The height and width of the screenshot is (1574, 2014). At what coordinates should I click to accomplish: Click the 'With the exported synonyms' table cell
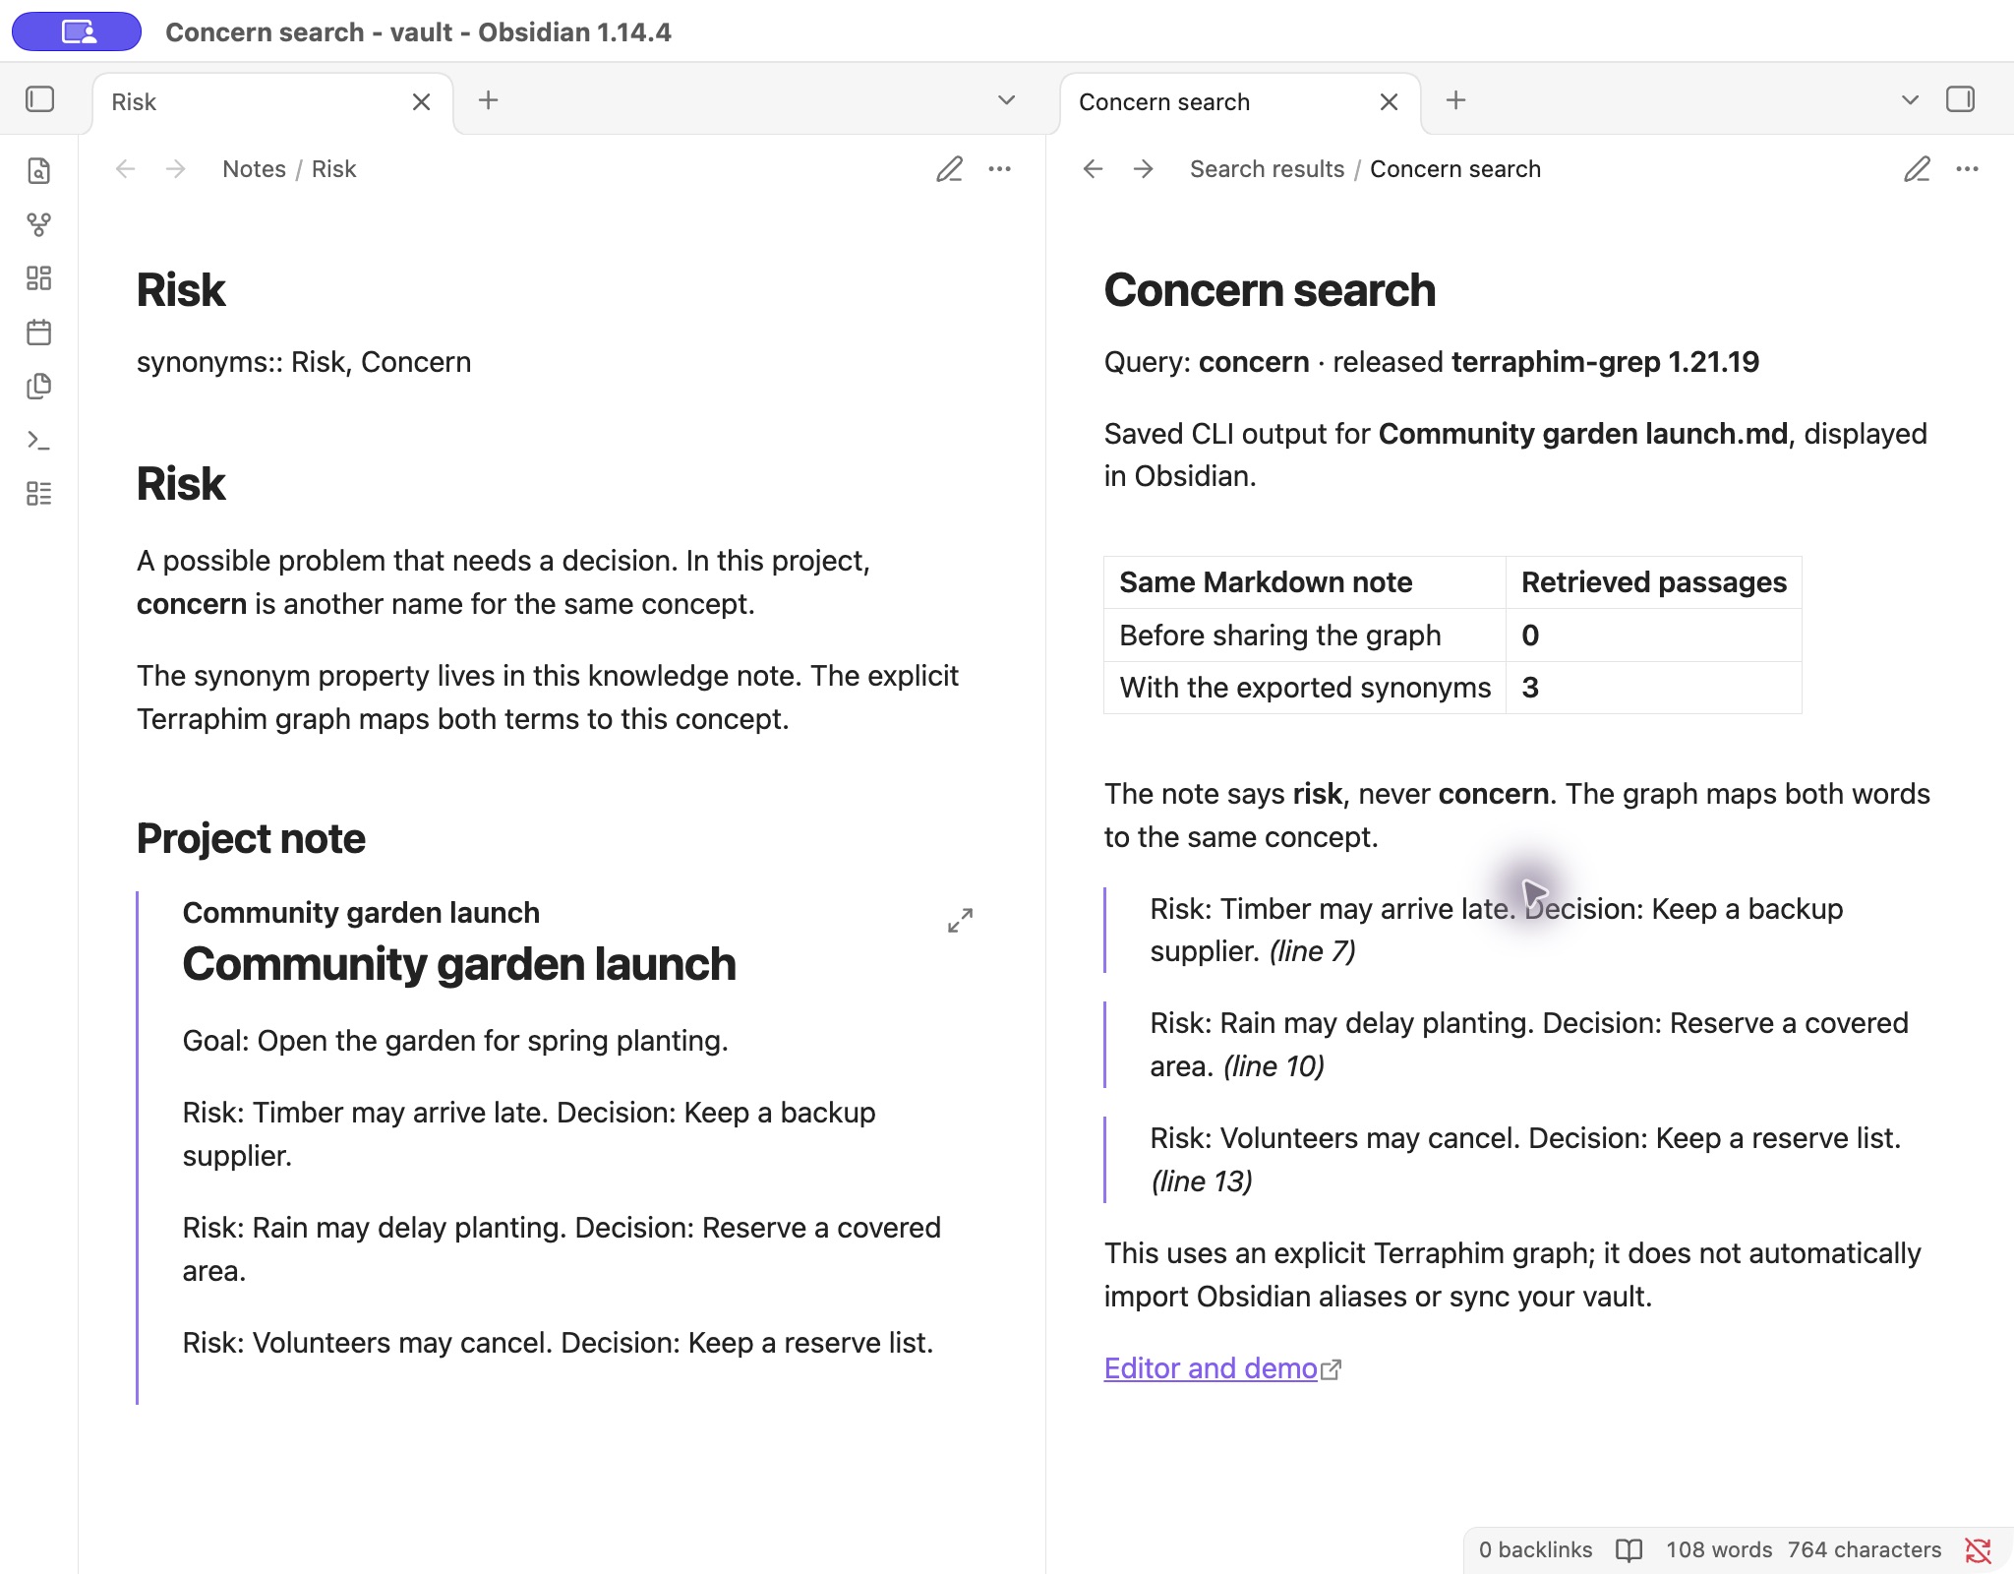pyautogui.click(x=1305, y=688)
